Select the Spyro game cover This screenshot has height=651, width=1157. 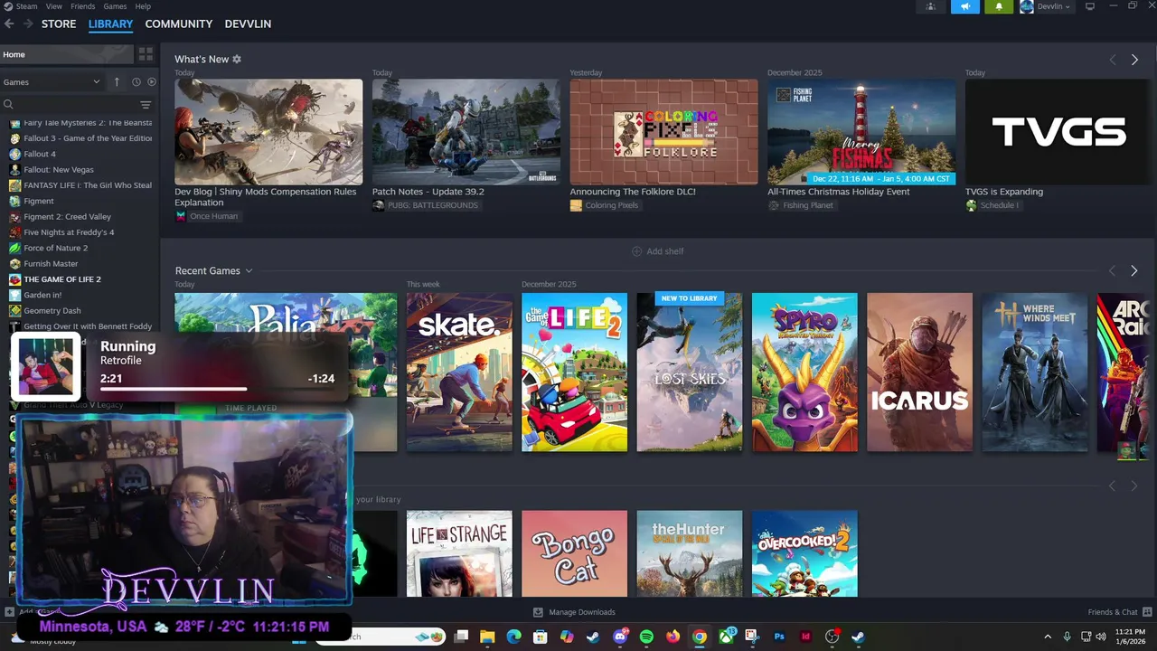(804, 372)
